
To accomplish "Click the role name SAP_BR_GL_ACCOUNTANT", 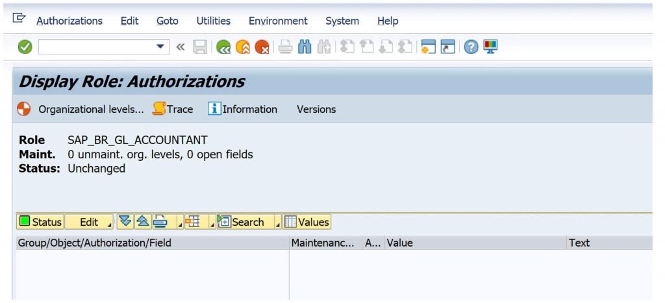I will pos(138,140).
